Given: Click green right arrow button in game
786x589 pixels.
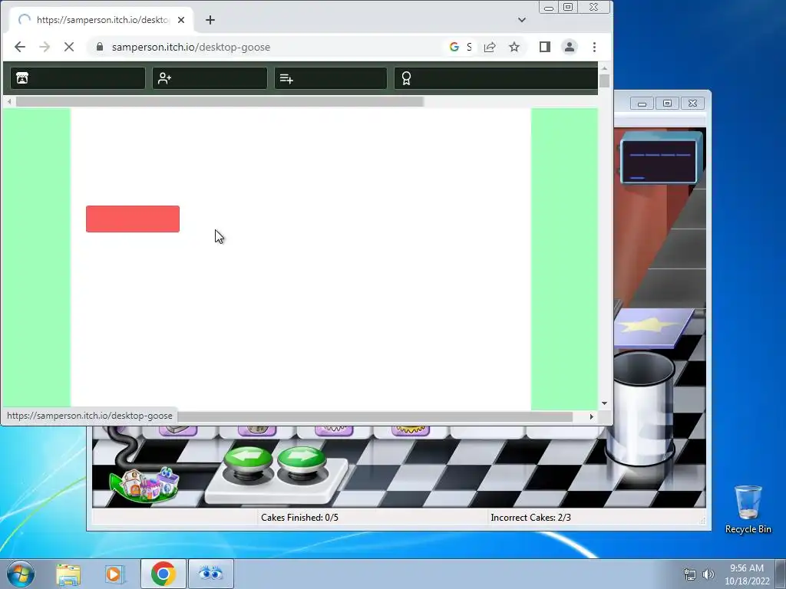Looking at the screenshot, I should 301,457.
